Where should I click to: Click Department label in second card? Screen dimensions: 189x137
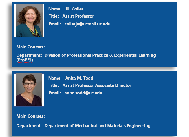(x=29, y=126)
